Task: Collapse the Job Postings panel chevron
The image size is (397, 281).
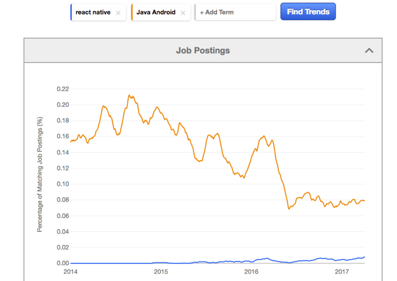Action: point(369,50)
